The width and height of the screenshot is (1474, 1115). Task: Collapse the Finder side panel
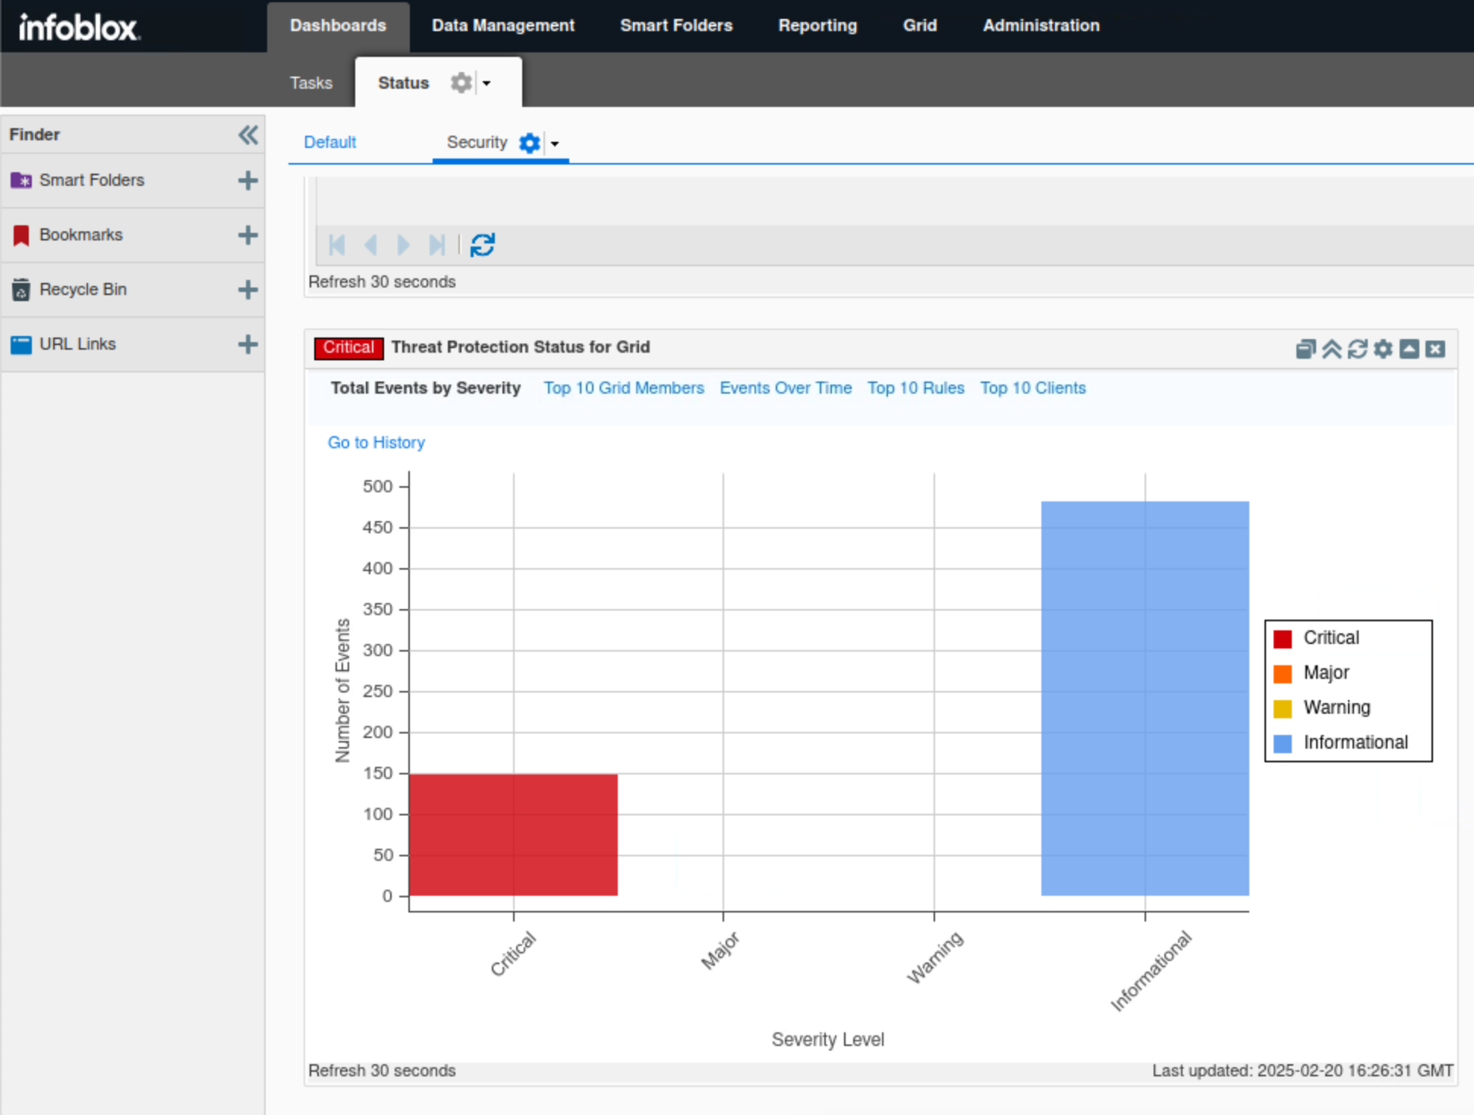click(247, 135)
